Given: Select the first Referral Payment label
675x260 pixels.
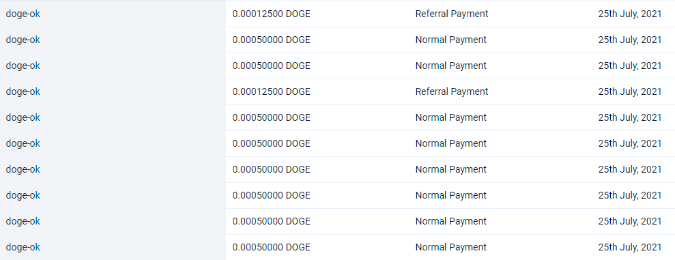Looking at the screenshot, I should click(x=452, y=14).
